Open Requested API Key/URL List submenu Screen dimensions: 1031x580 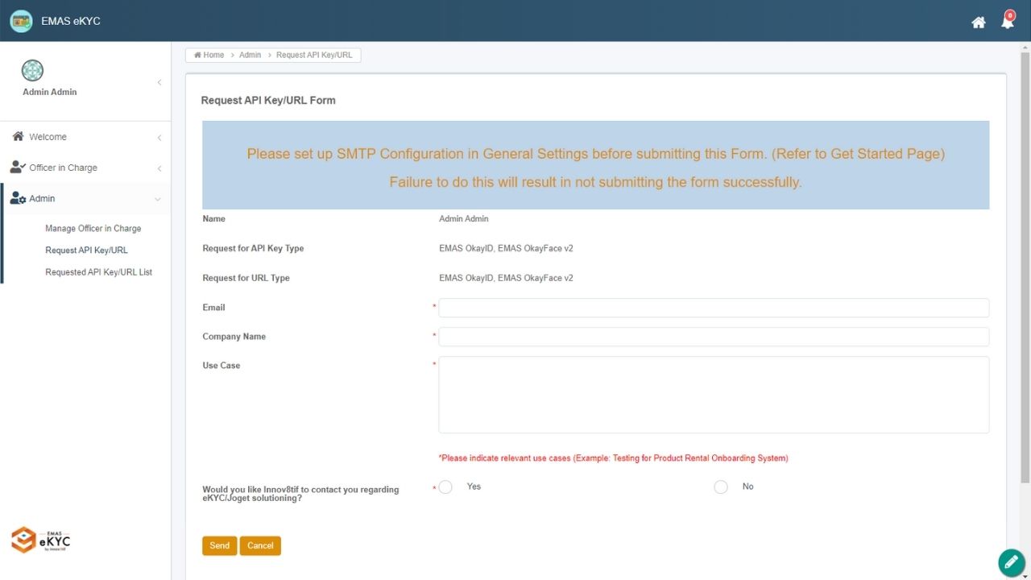pos(98,272)
